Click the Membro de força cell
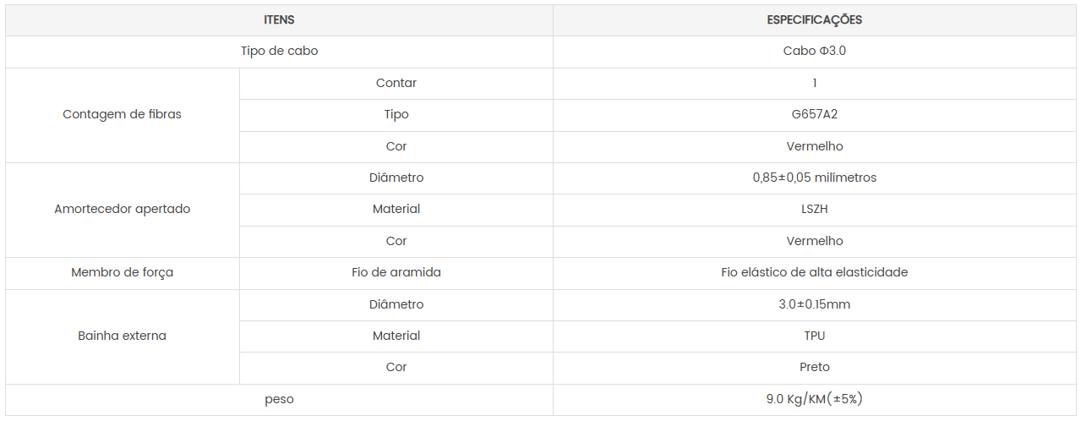This screenshot has width=1081, height=421. point(122,272)
